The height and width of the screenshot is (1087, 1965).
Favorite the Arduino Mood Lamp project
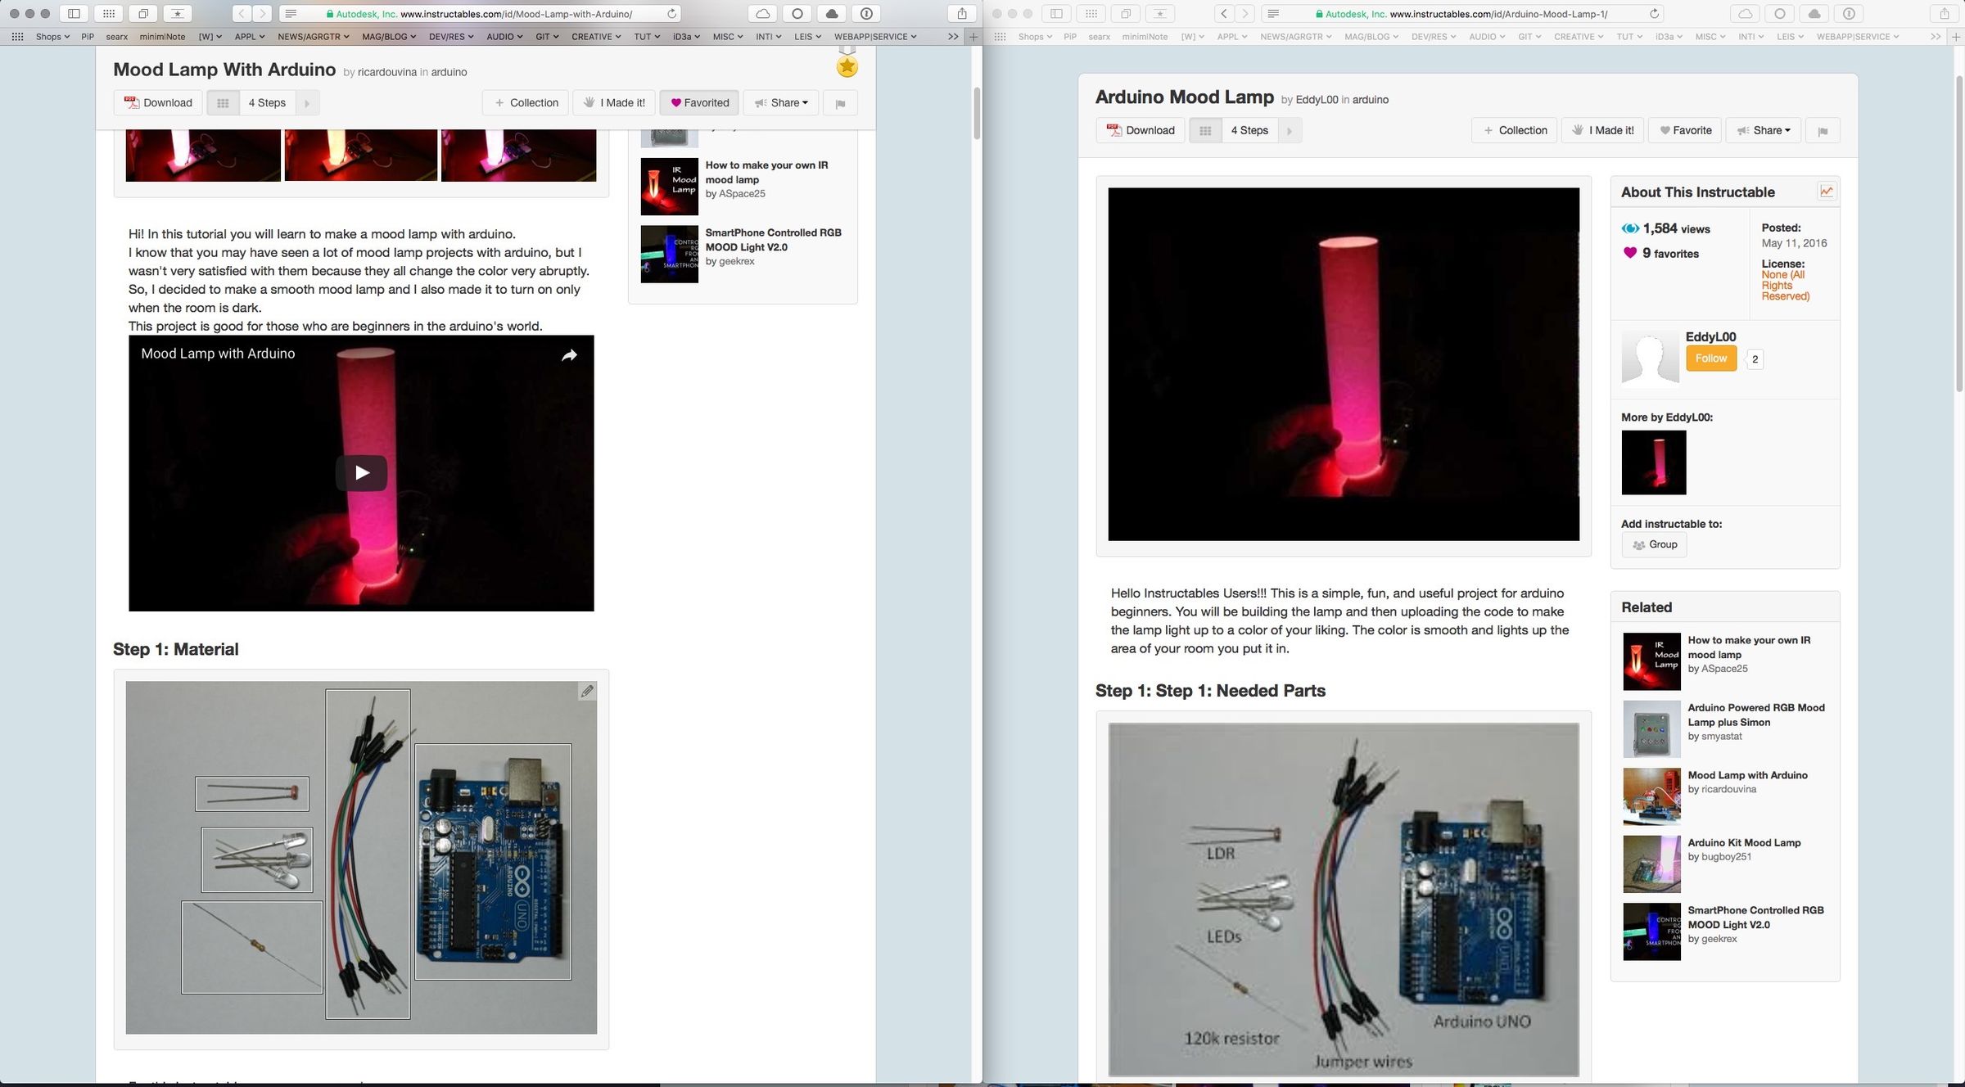(1684, 130)
